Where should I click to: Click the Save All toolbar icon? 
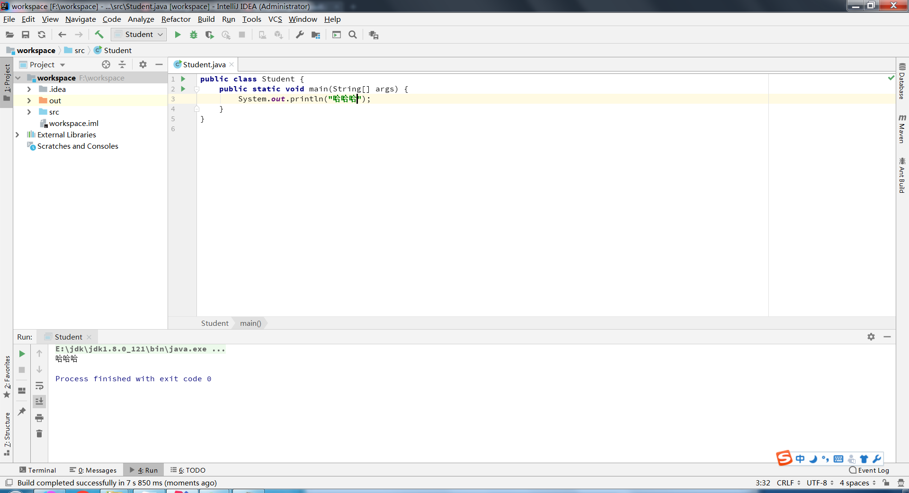click(26, 35)
